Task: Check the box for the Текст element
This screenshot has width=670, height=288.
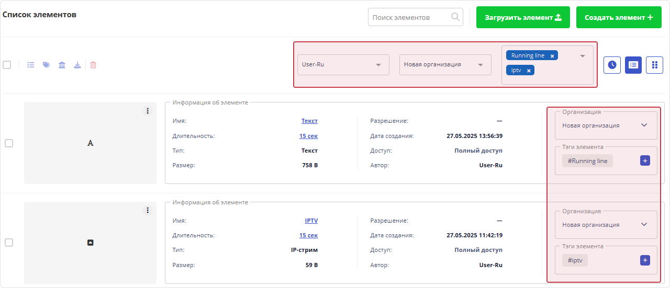Action: (x=9, y=143)
